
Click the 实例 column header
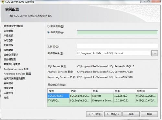(x=58, y=91)
